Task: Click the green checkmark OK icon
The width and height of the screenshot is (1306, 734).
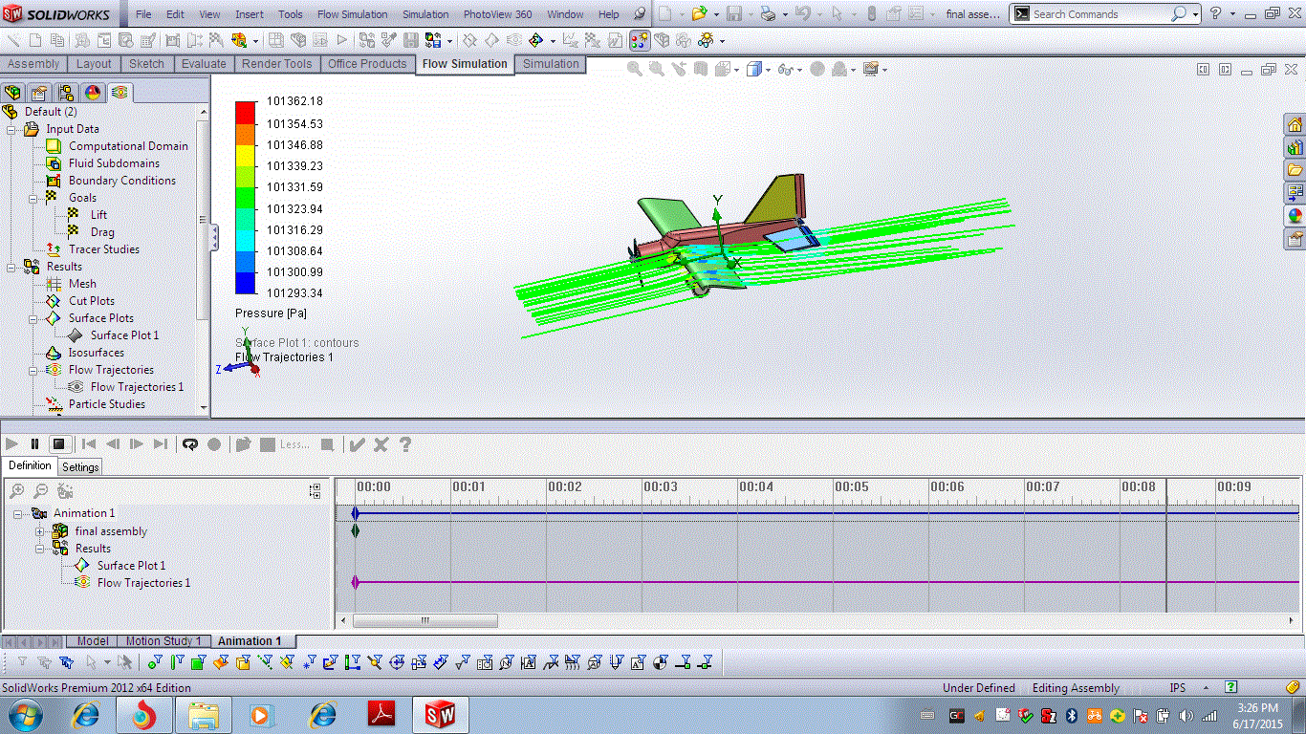Action: [357, 444]
